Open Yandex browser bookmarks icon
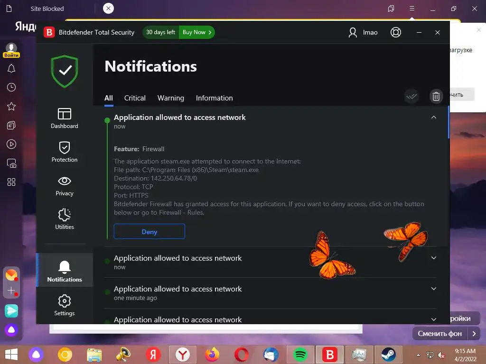The image size is (486, 364). [391, 9]
